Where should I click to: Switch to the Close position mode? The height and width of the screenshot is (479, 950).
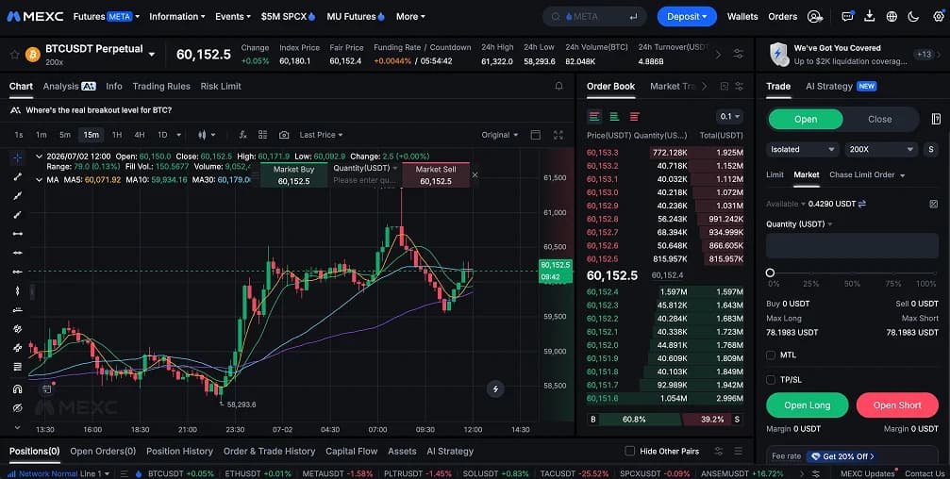tap(880, 120)
